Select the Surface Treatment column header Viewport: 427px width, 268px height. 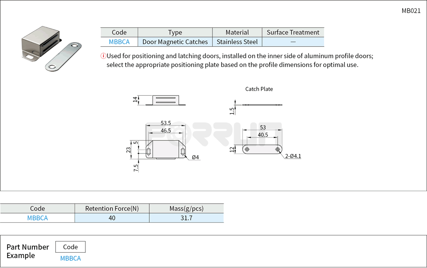pyautogui.click(x=293, y=32)
